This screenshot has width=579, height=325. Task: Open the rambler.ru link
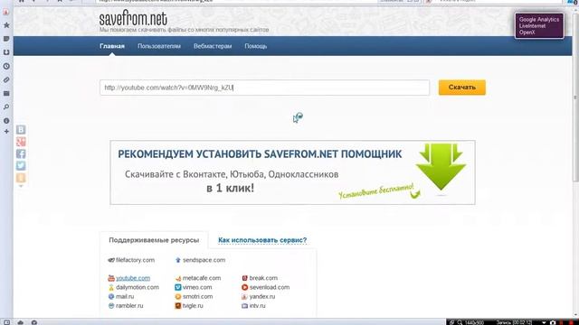click(129, 305)
